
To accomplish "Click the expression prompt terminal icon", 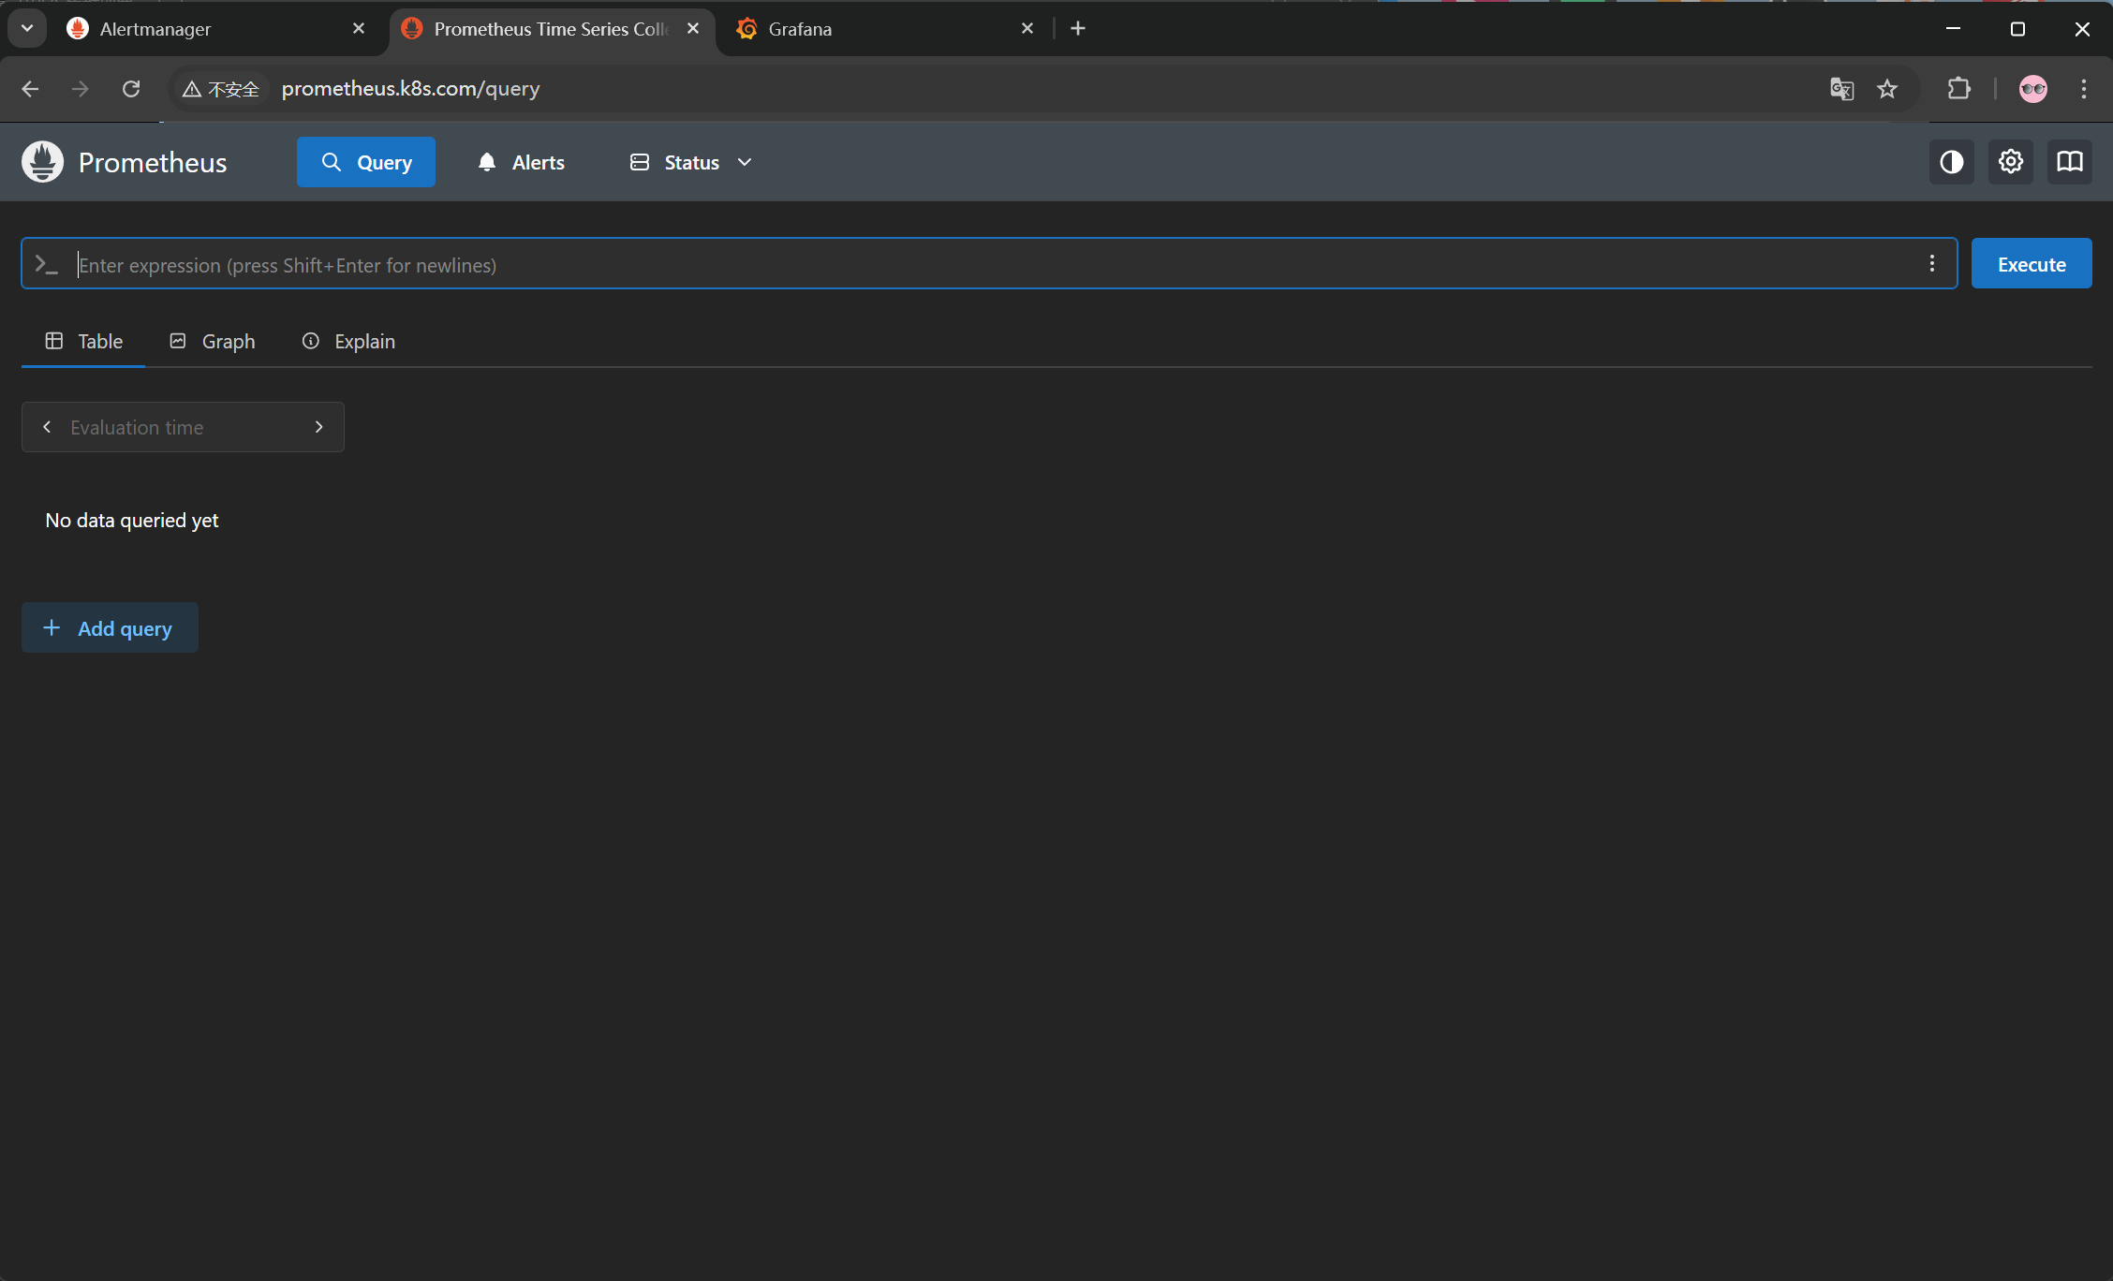I will pos(47,265).
